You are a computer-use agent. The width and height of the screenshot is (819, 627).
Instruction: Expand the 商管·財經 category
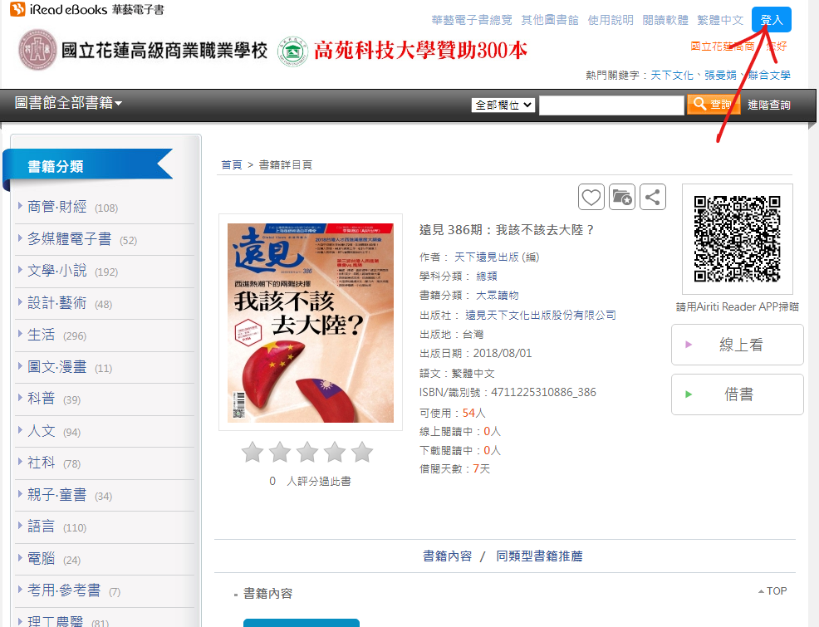click(56, 207)
